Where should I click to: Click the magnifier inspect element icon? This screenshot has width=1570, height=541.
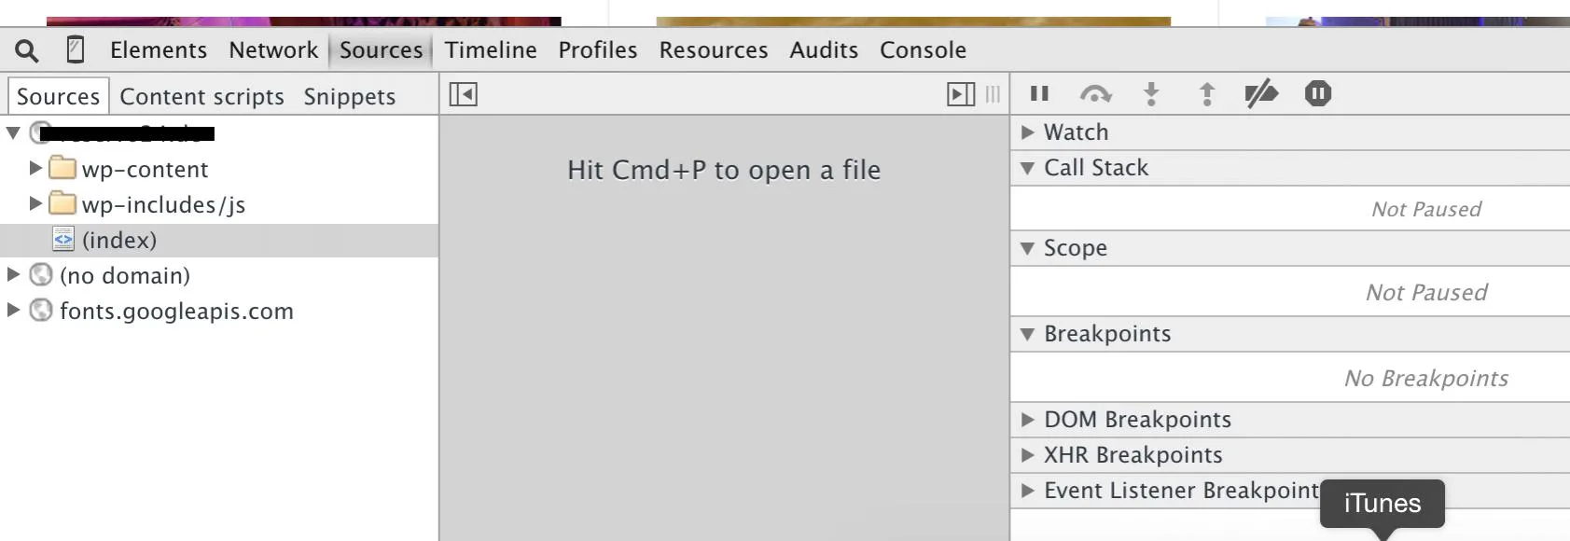(x=27, y=50)
